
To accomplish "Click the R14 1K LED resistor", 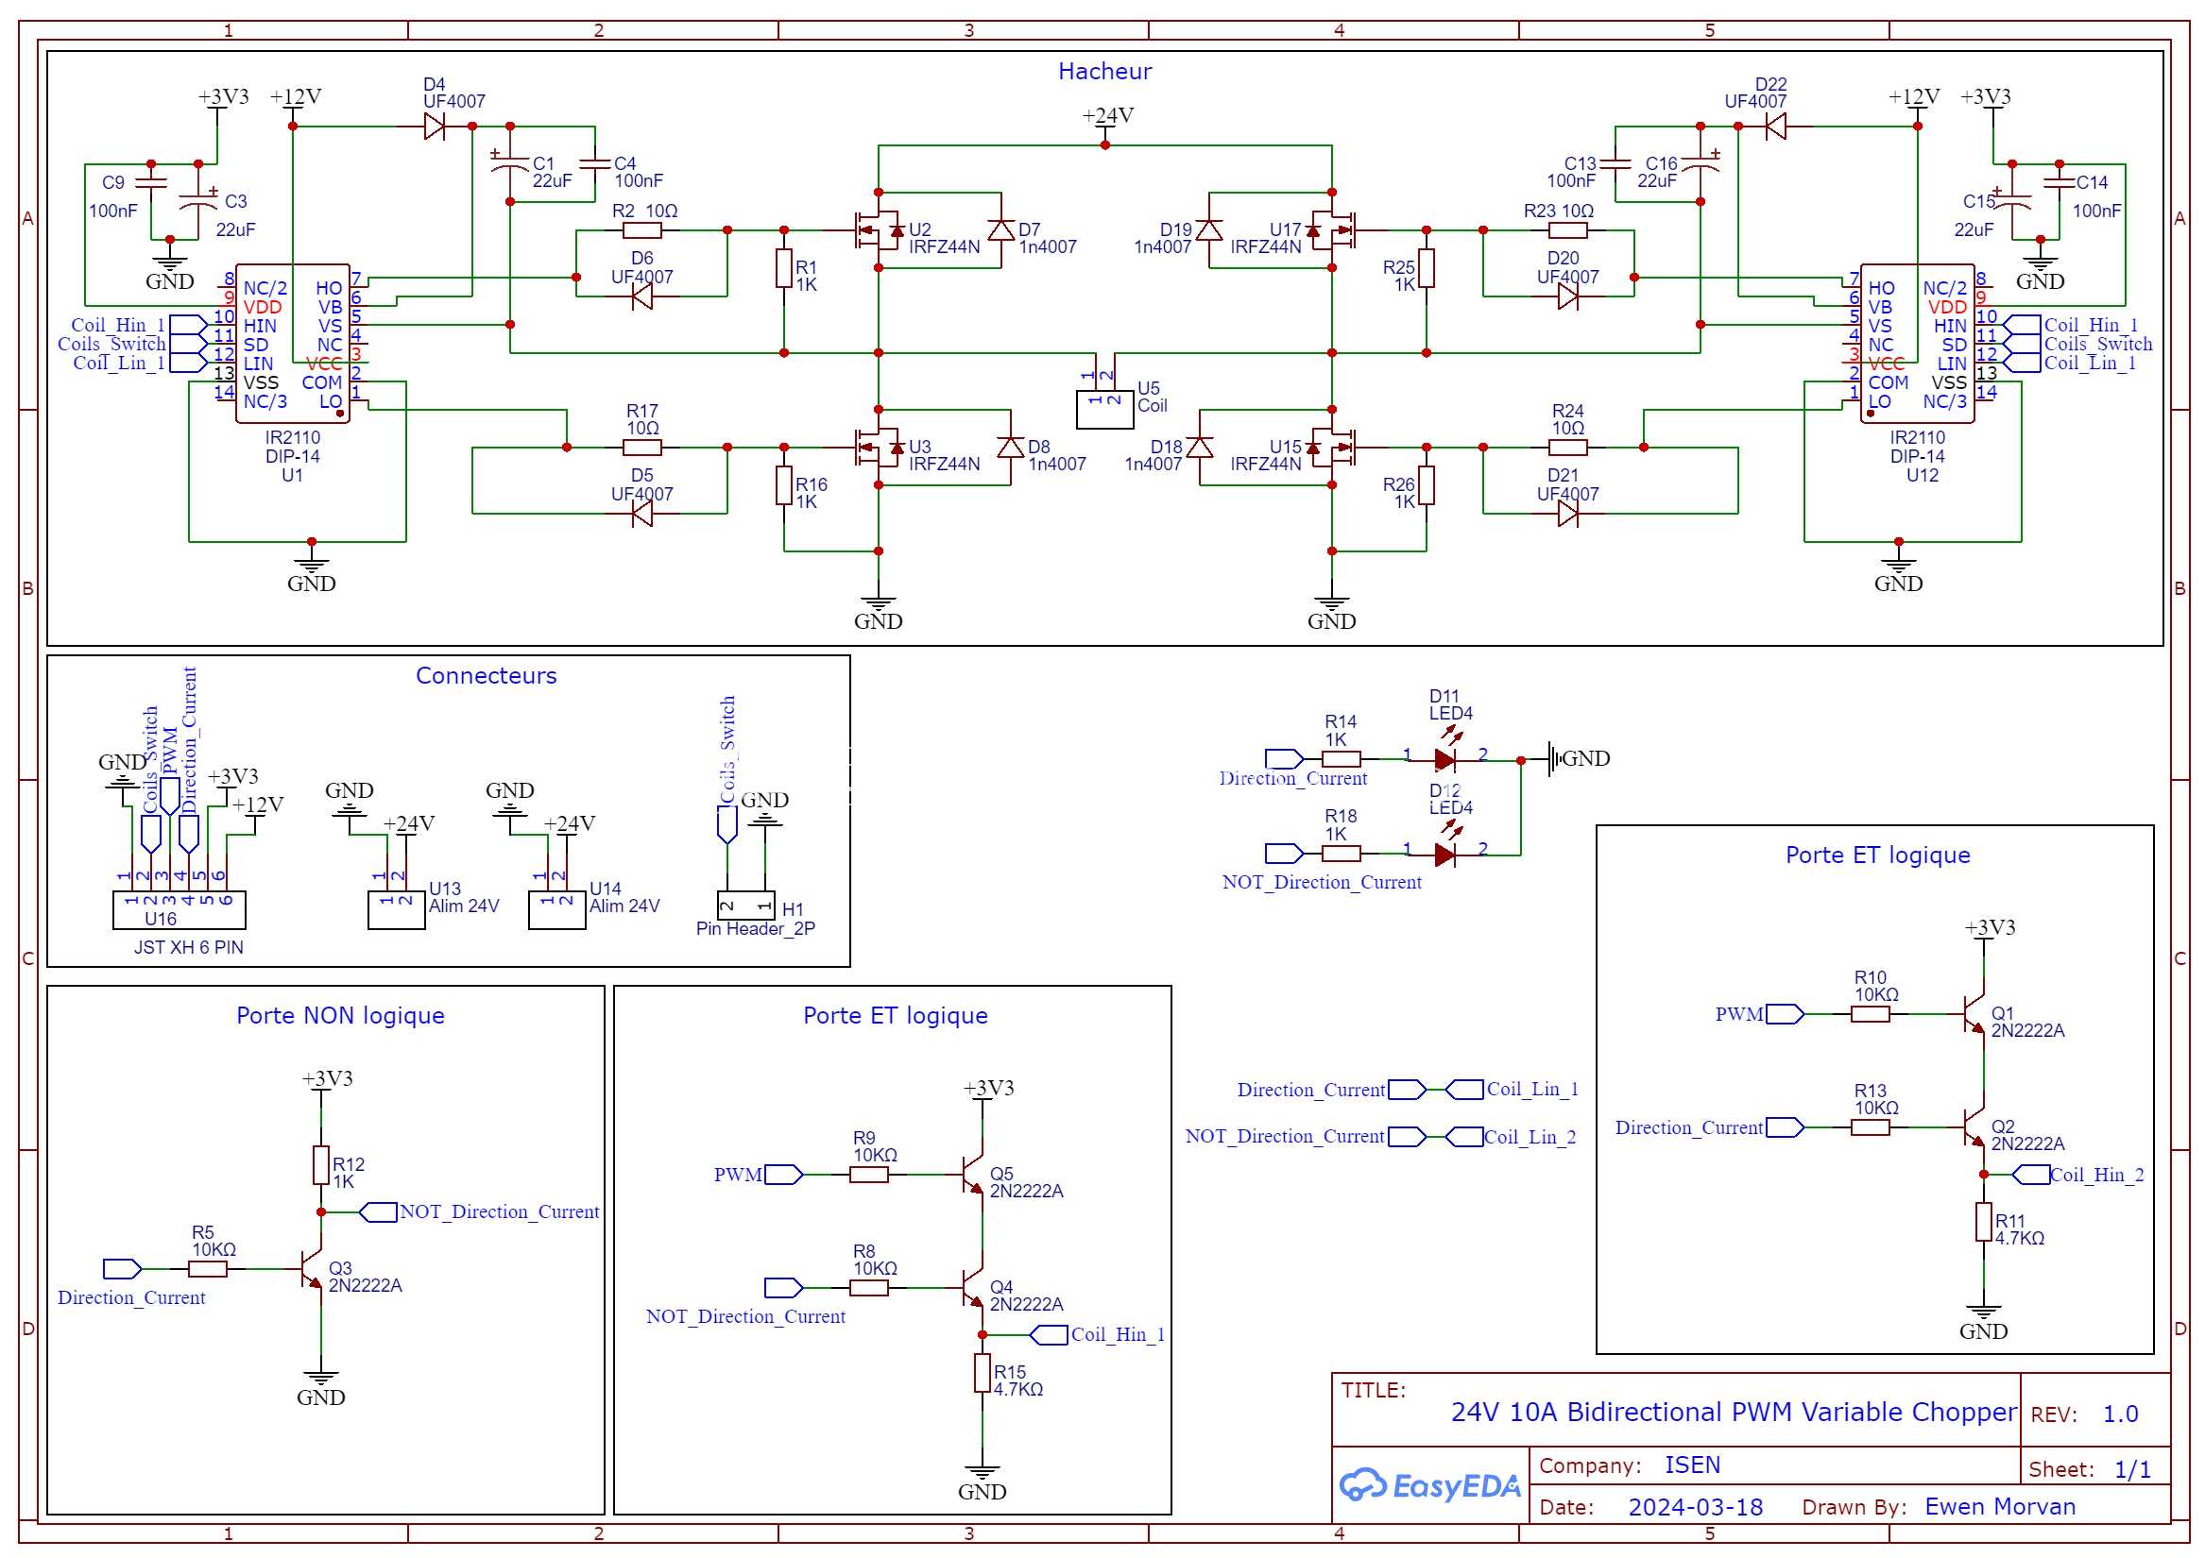I will point(1341,759).
